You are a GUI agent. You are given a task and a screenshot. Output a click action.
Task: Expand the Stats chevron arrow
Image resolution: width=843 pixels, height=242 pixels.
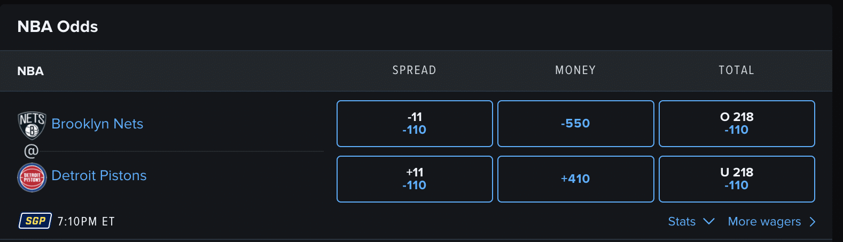pos(709,221)
